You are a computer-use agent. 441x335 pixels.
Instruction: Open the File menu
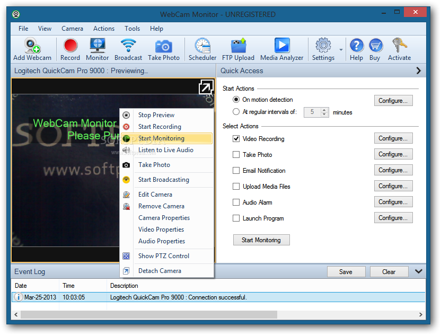point(23,29)
